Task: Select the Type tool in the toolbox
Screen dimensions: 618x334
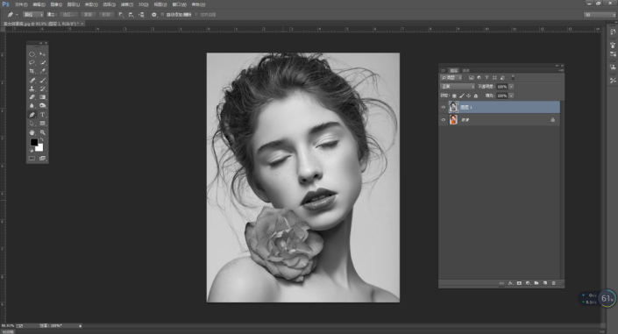Action: point(43,115)
